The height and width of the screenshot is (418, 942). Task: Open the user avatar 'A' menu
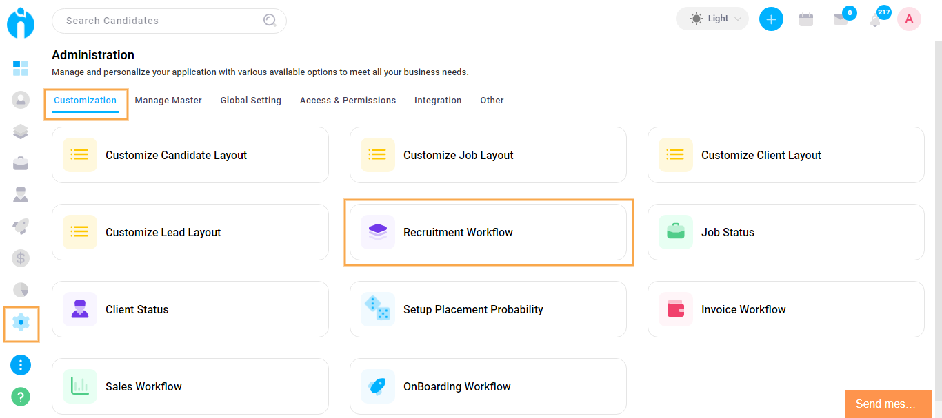tap(909, 19)
